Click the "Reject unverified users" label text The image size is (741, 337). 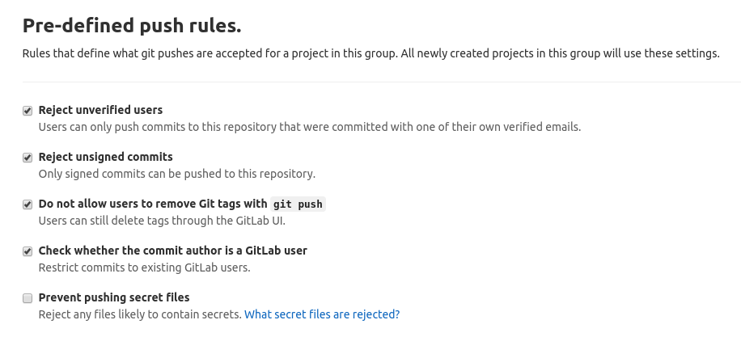click(100, 110)
